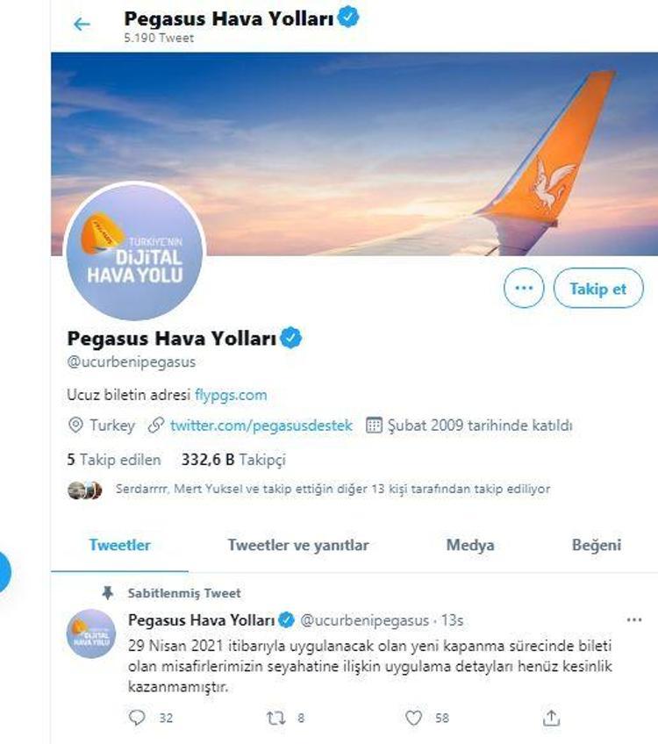Open the Beğeni tab
This screenshot has height=744, width=658.
click(597, 545)
